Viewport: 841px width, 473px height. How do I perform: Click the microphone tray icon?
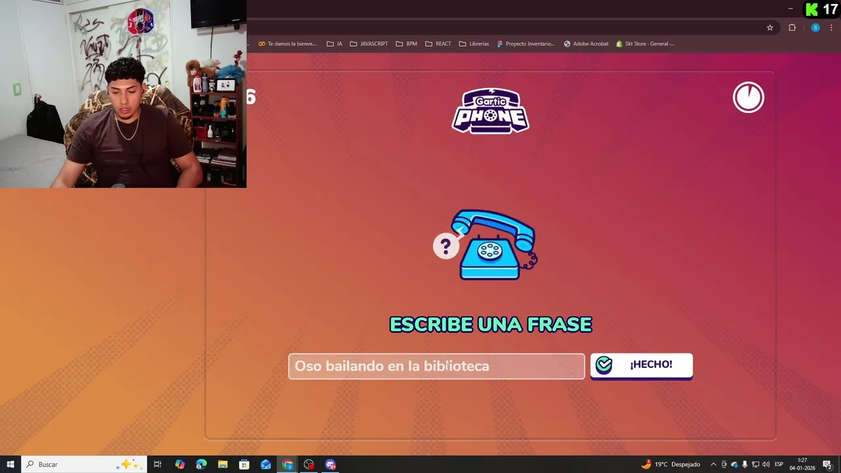(744, 464)
